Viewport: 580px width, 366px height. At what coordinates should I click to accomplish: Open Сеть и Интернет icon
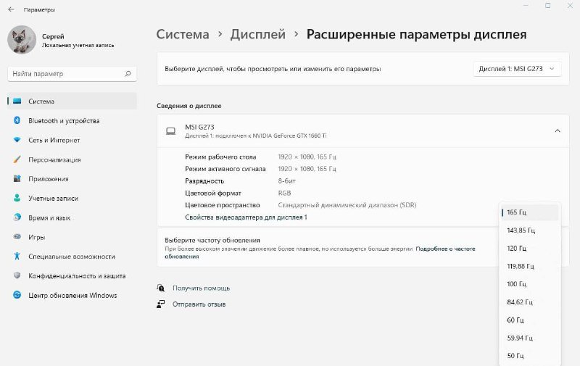point(17,140)
